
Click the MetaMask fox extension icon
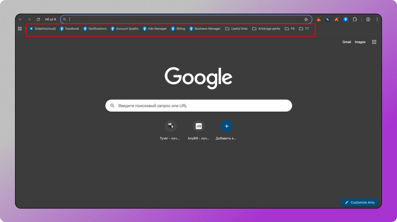click(x=318, y=20)
